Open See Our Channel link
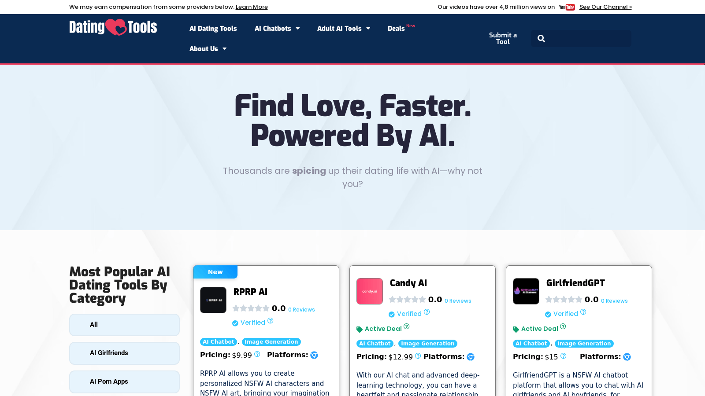705x396 pixels. click(x=605, y=7)
